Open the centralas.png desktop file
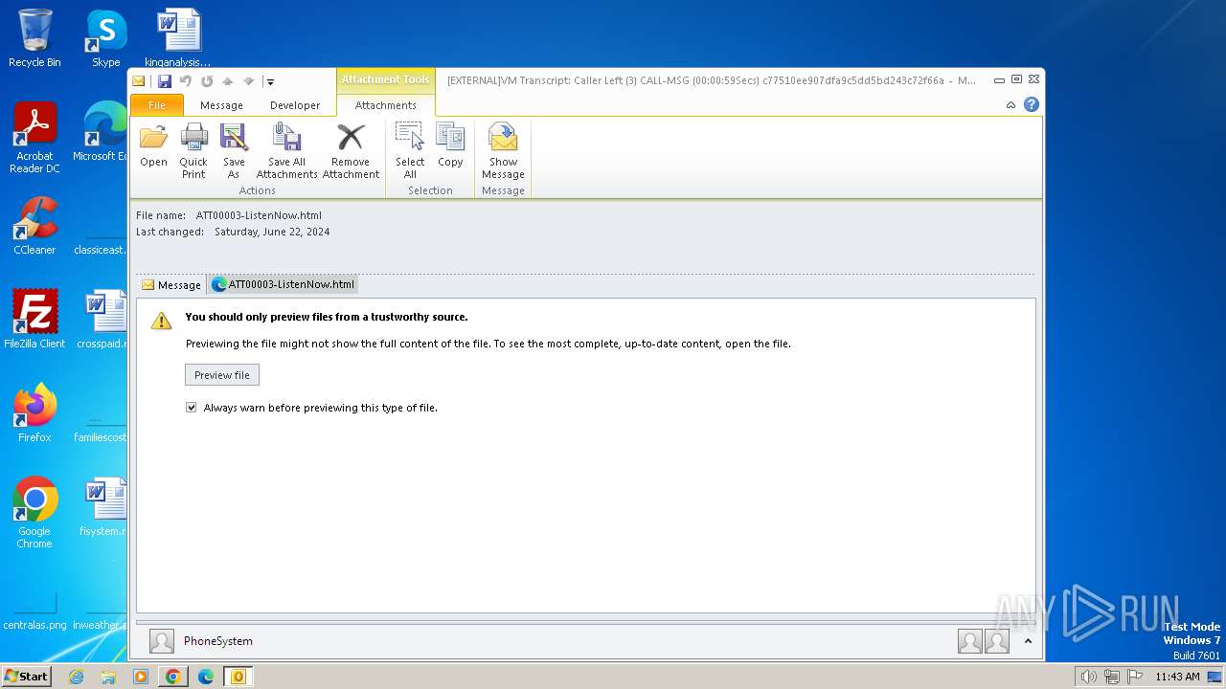Image resolution: width=1226 pixels, height=689 pixels. (x=34, y=612)
